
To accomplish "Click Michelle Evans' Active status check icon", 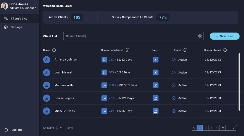I will click(x=174, y=111).
